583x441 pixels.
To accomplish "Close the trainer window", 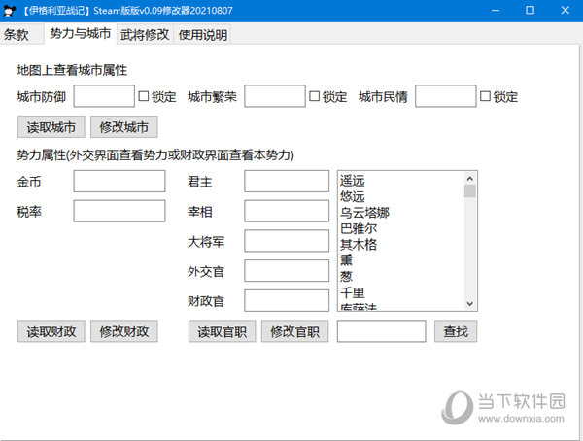I will [566, 11].
